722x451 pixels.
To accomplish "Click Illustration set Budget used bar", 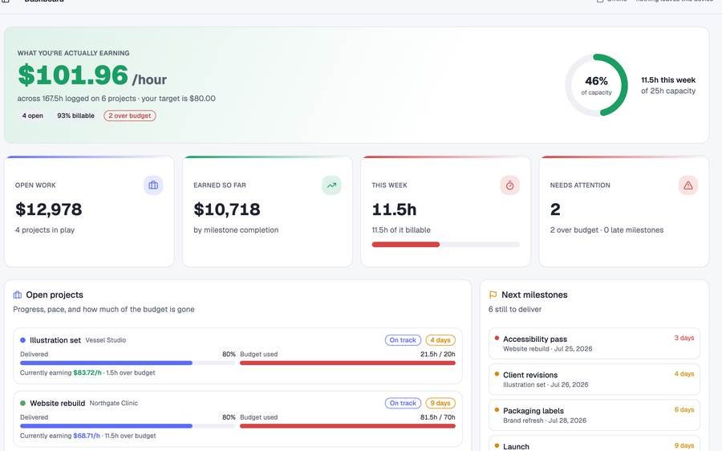I will click(x=347, y=363).
